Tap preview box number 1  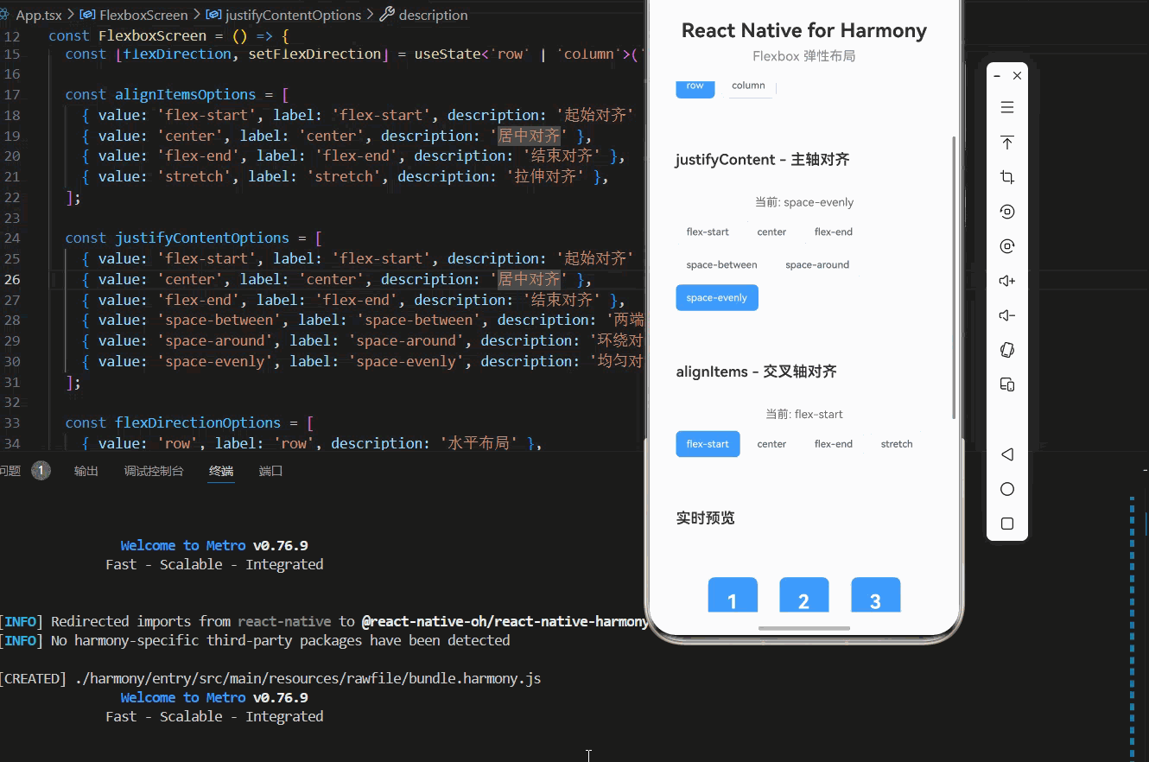click(x=733, y=596)
